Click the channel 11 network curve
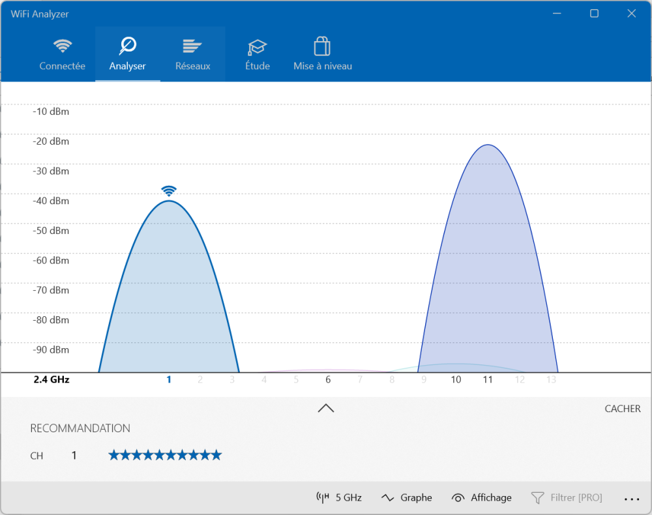 pos(488,261)
